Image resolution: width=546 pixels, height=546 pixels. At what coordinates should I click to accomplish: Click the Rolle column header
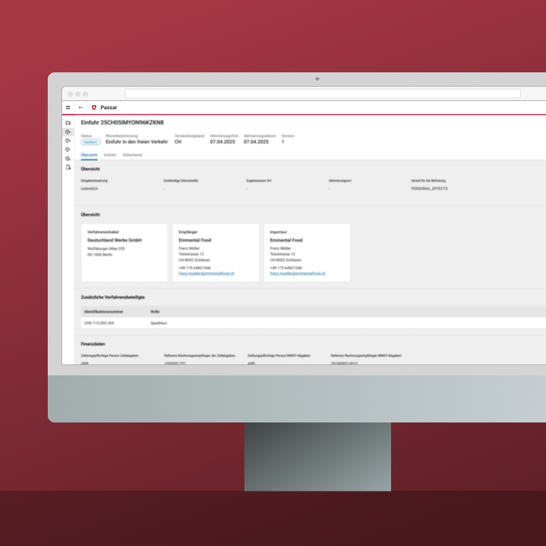click(x=155, y=311)
